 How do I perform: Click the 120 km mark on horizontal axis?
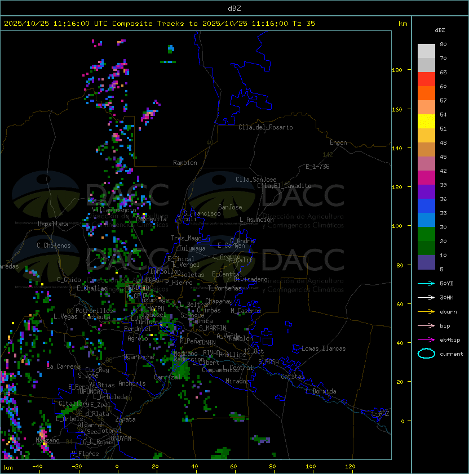[350, 467]
